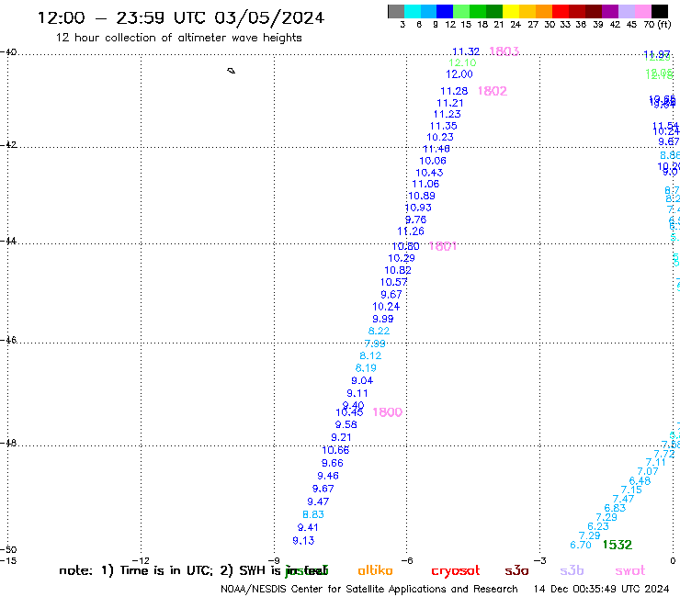Image resolution: width=680 pixels, height=597 pixels.
Task: Click the light blue value 7.07
Action: tap(648, 471)
